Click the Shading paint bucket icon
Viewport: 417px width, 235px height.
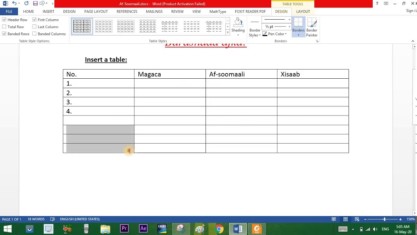238,22
